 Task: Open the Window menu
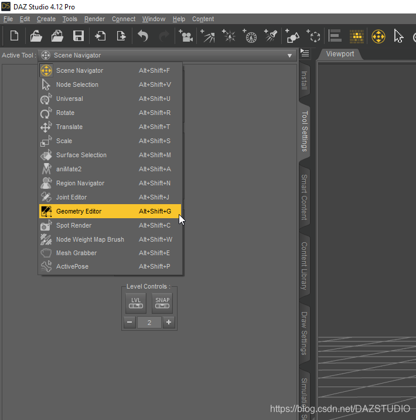[154, 19]
